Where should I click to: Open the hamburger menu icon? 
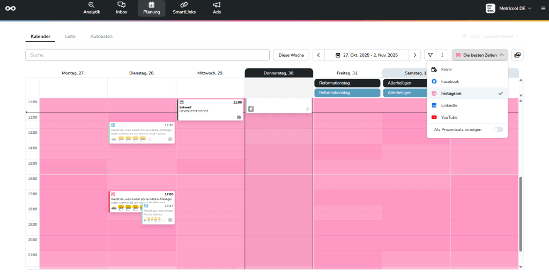point(543,9)
